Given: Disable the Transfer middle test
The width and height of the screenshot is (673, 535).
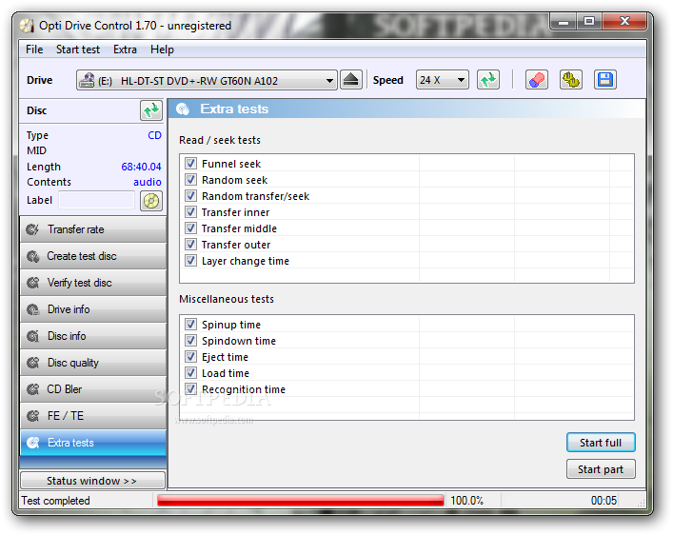Looking at the screenshot, I should 190,228.
